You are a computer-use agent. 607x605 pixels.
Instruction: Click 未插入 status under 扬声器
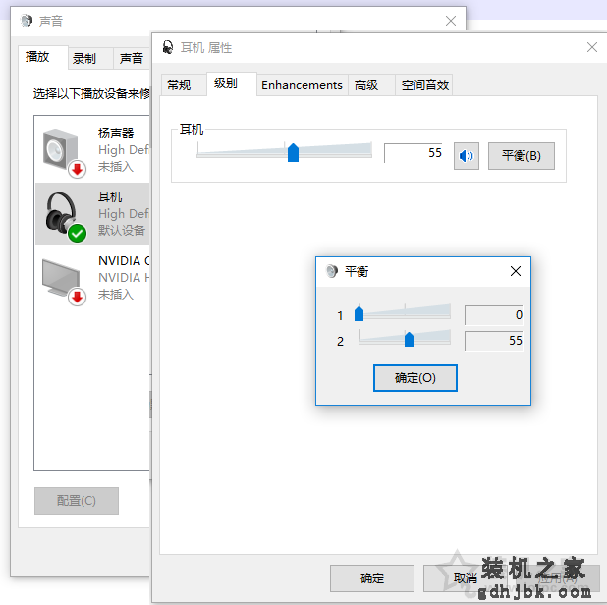point(116,167)
